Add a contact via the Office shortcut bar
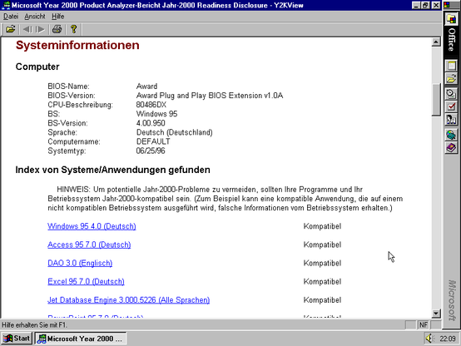 pos(451,119)
